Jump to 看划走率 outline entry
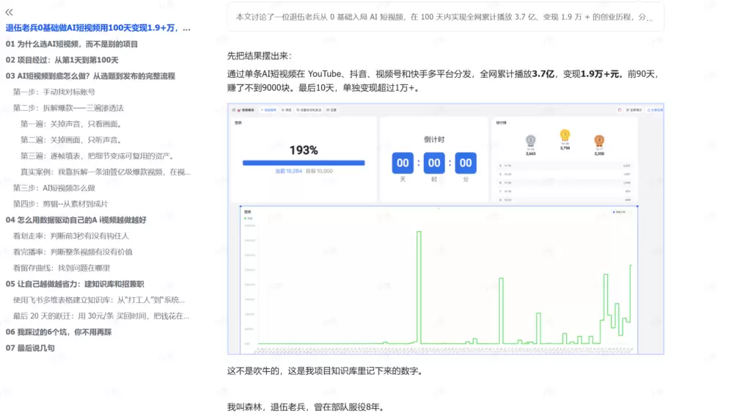 (x=71, y=236)
